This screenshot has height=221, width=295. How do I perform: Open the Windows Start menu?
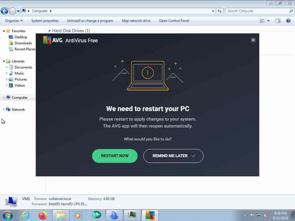[x=8, y=215]
